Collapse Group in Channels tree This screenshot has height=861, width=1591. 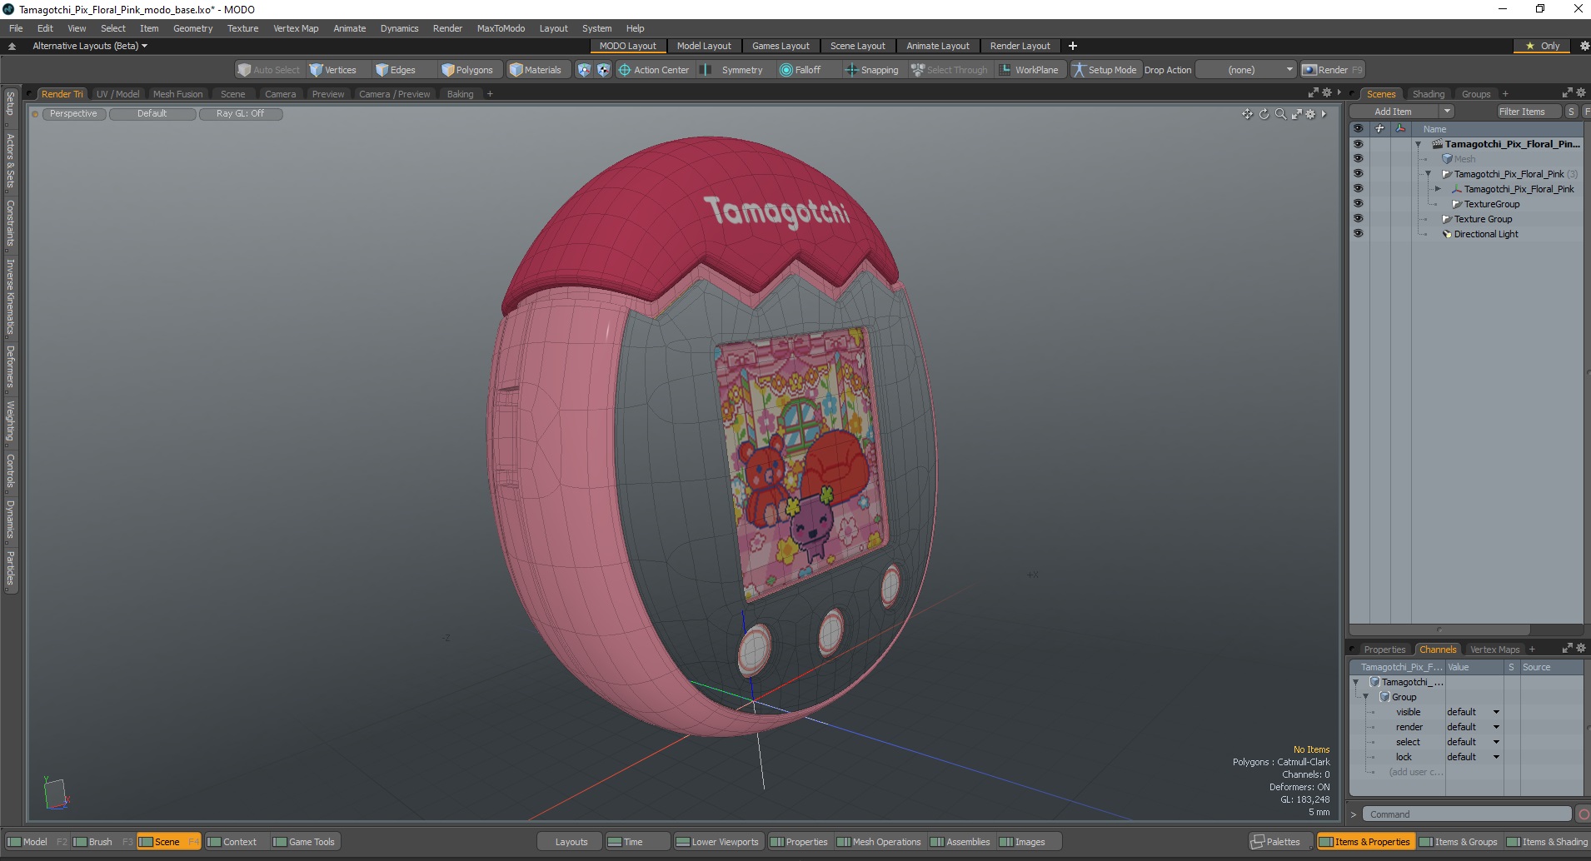tap(1365, 697)
